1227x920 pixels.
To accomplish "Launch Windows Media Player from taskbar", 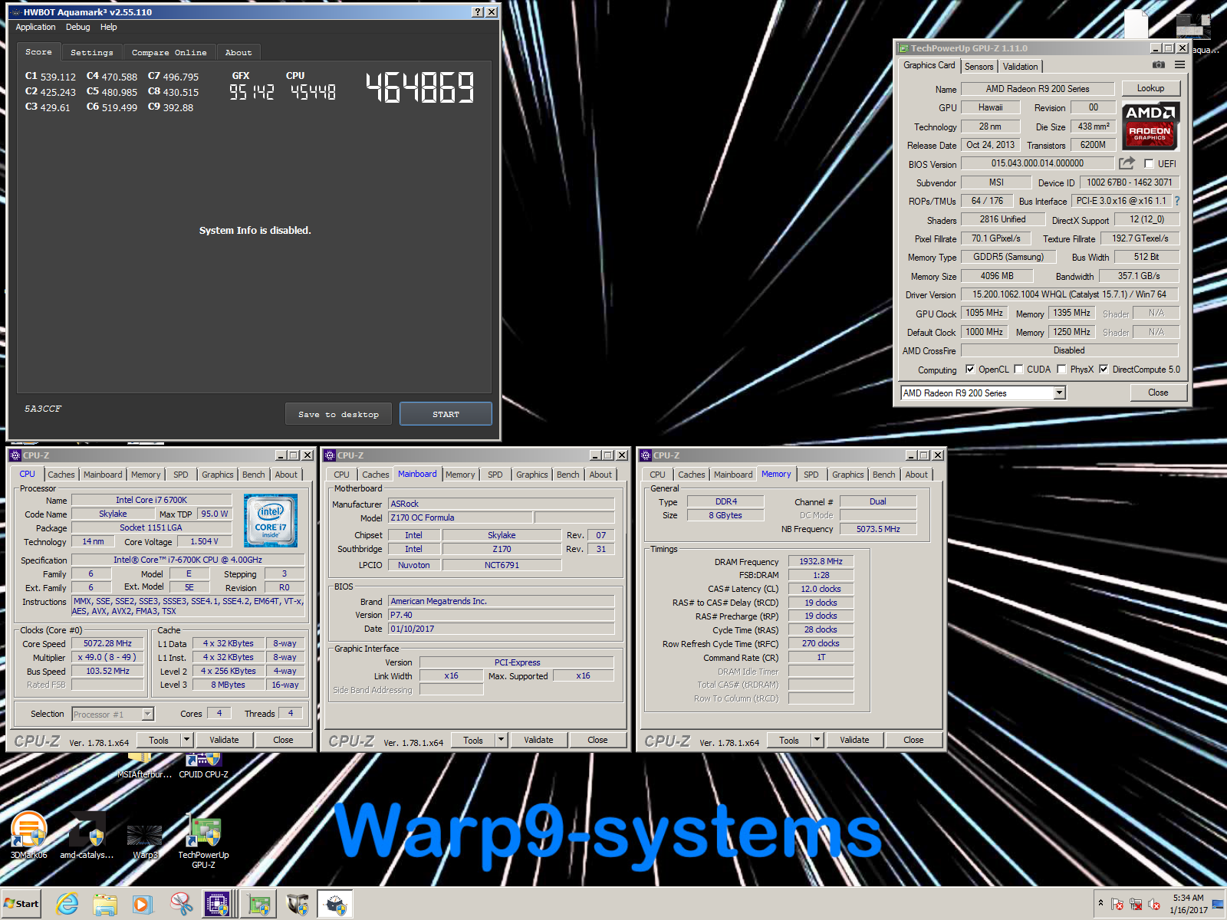I will pos(142,905).
